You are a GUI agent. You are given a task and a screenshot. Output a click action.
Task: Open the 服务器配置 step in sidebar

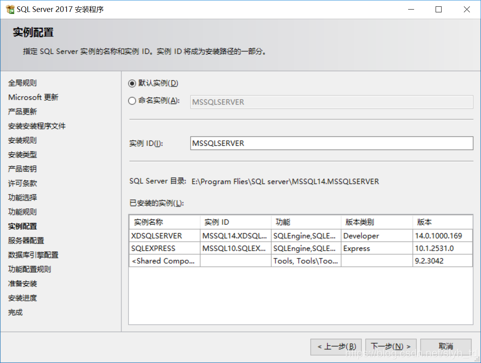26,241
